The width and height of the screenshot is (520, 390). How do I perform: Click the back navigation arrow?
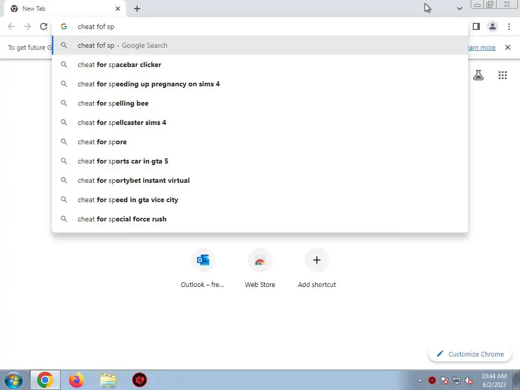pos(11,26)
